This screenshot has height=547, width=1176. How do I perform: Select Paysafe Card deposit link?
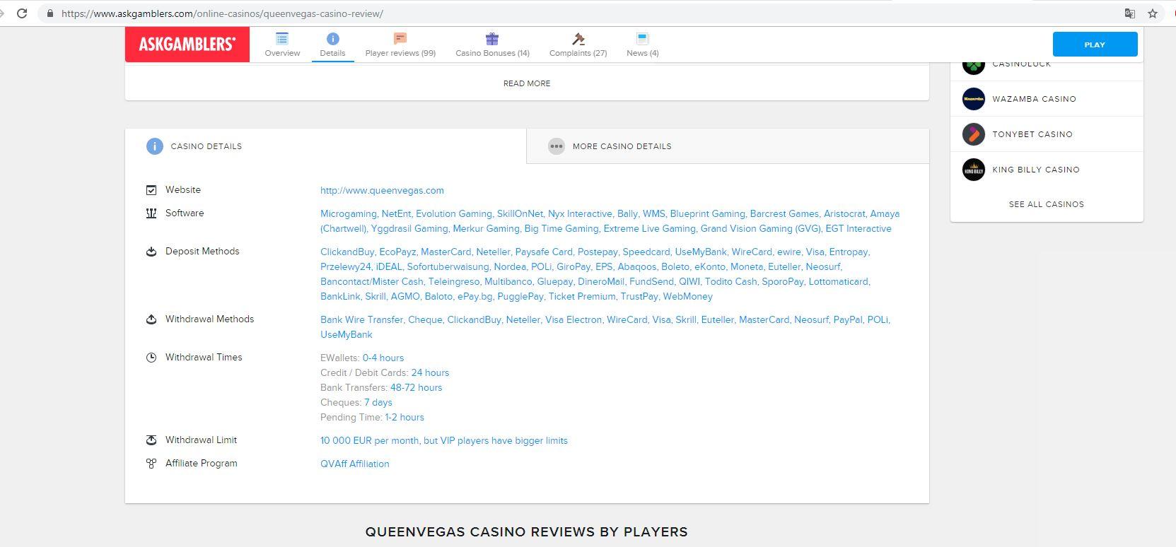tap(544, 252)
